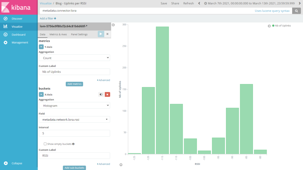Viewport: 303px width, 170px height.
Task: Click the Discover label in sidebar
Action: click(x=17, y=19)
